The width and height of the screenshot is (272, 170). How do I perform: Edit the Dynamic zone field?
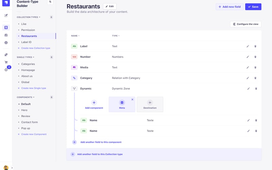point(249,89)
